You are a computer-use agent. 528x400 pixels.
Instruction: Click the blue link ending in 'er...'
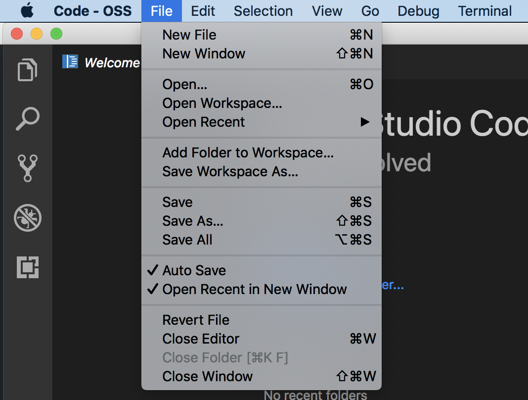click(x=394, y=285)
